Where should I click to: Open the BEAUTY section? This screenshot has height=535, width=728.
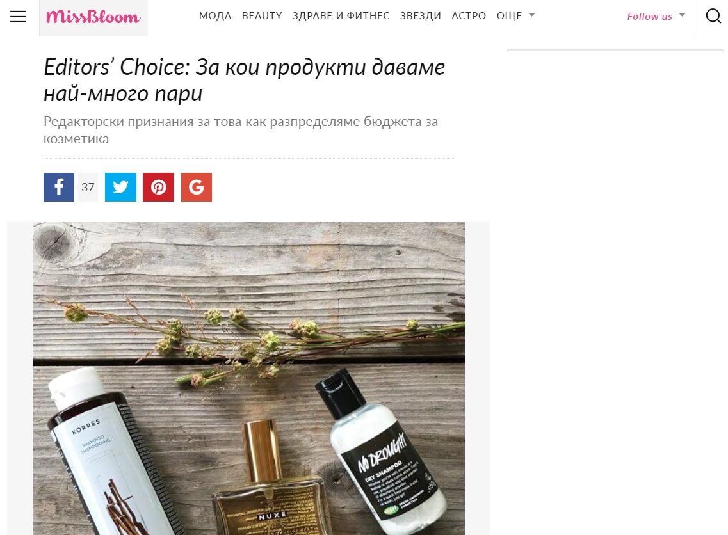pyautogui.click(x=262, y=16)
